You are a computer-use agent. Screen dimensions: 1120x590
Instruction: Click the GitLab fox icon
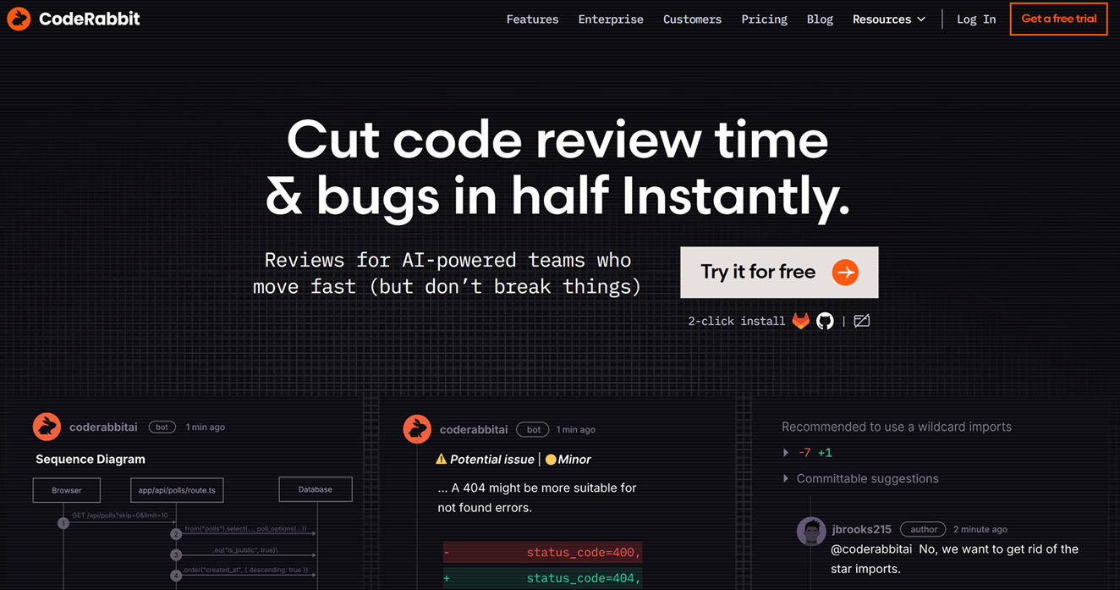[800, 321]
